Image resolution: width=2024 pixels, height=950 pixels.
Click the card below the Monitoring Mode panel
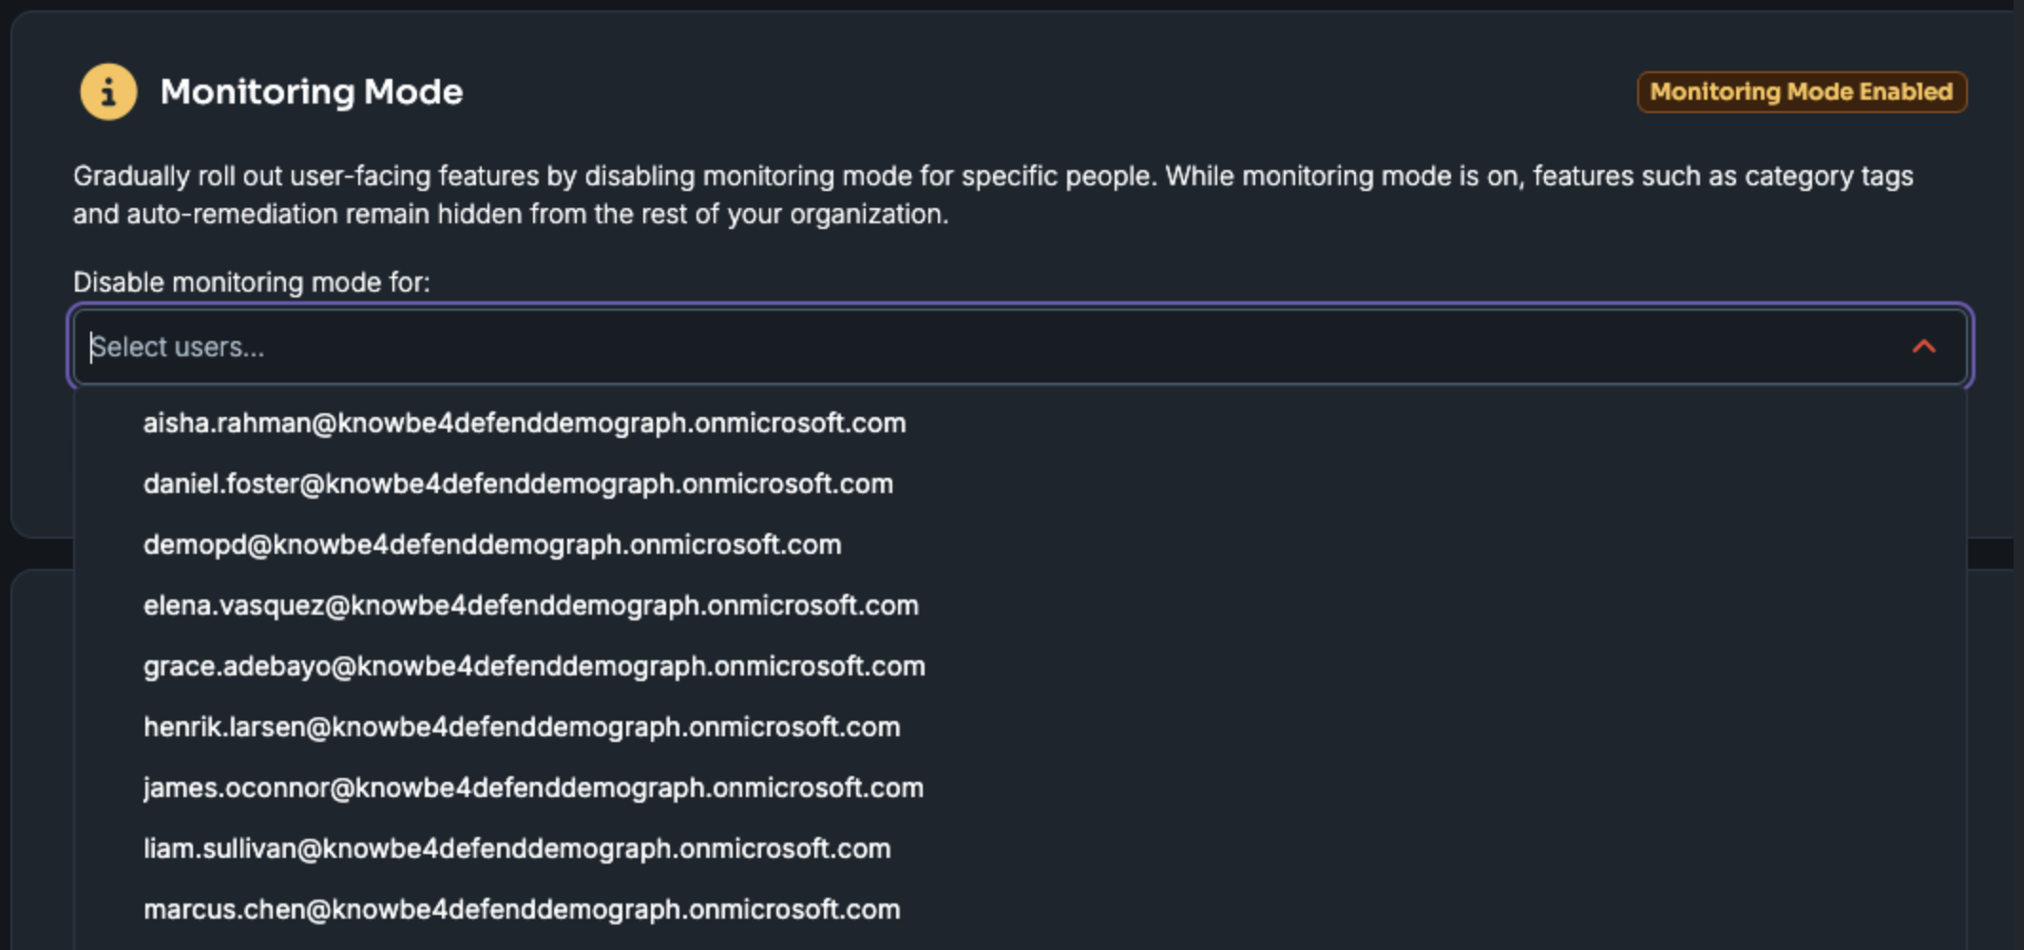coord(42,760)
